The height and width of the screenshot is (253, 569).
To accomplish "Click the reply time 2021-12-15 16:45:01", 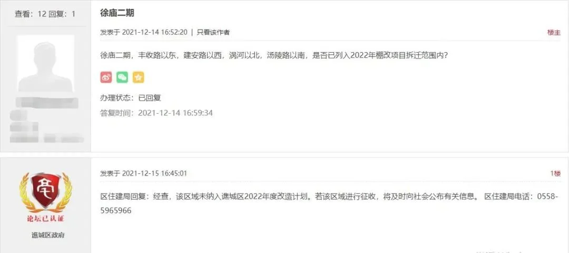I will tap(154, 173).
